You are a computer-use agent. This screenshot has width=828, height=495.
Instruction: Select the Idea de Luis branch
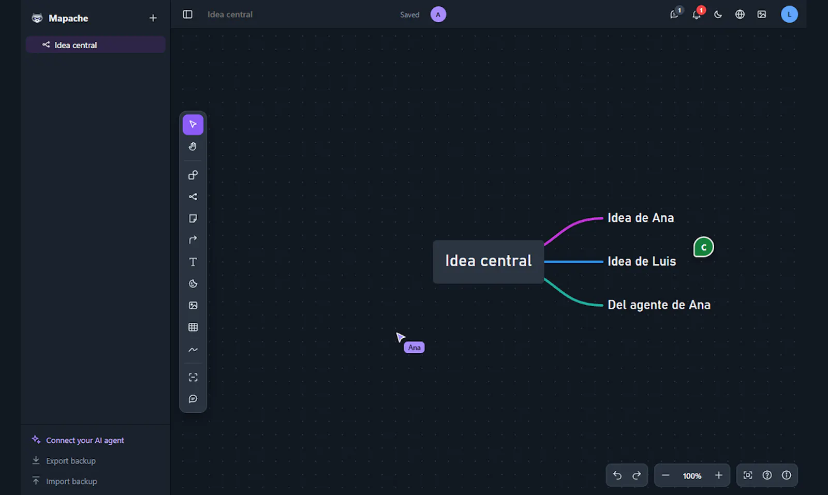(642, 262)
